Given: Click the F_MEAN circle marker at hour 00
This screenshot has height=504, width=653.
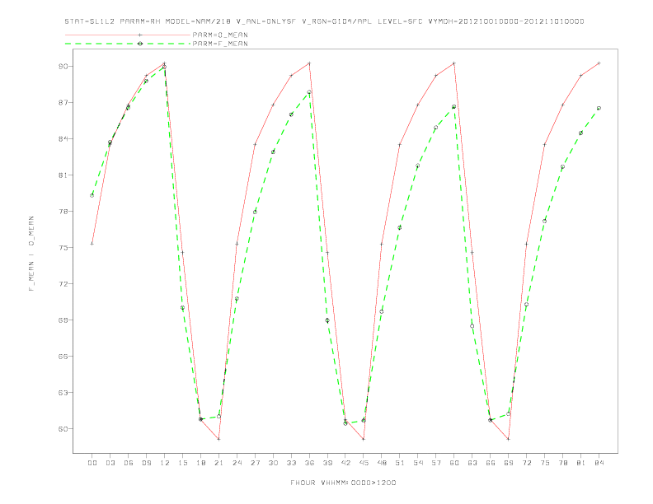Looking at the screenshot, I should pyautogui.click(x=92, y=195).
